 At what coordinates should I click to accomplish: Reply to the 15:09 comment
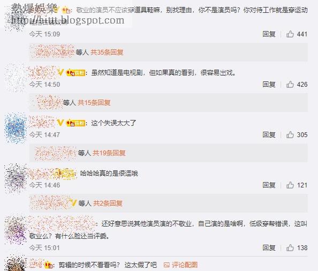pos(269,34)
